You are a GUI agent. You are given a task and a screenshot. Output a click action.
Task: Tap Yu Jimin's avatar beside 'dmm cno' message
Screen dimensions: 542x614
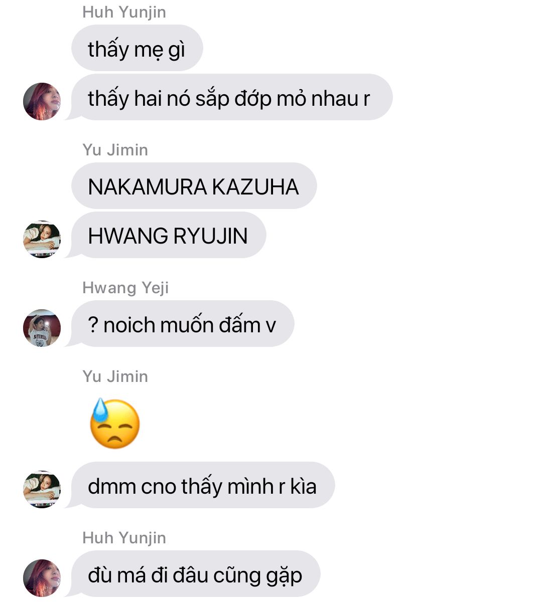[x=42, y=489]
